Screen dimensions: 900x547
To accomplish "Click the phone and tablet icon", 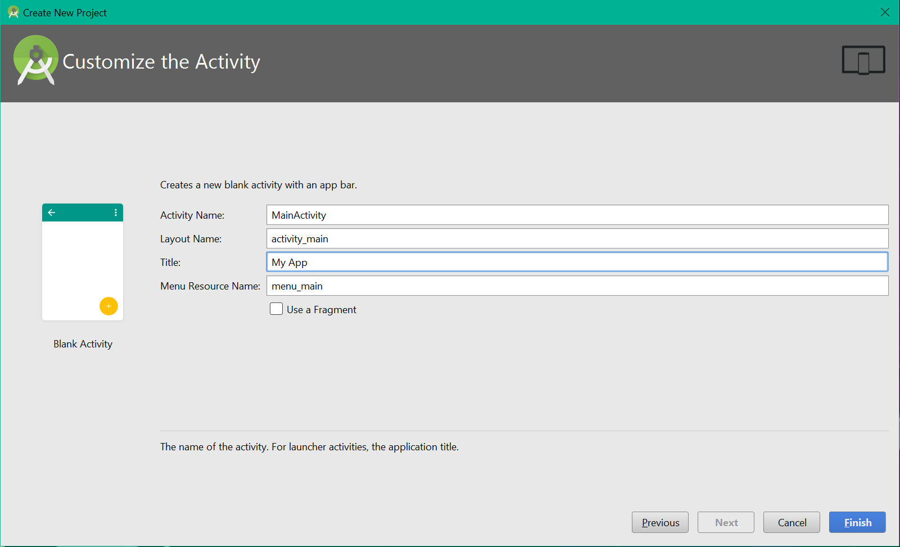I will 863,60.
